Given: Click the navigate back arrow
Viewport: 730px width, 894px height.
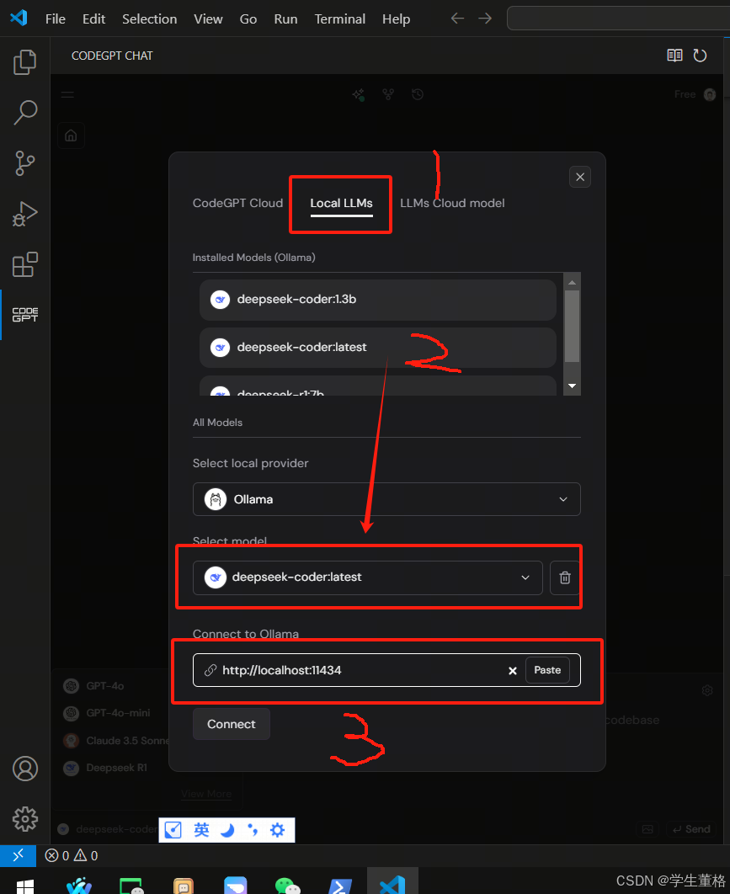Looking at the screenshot, I should pyautogui.click(x=457, y=19).
